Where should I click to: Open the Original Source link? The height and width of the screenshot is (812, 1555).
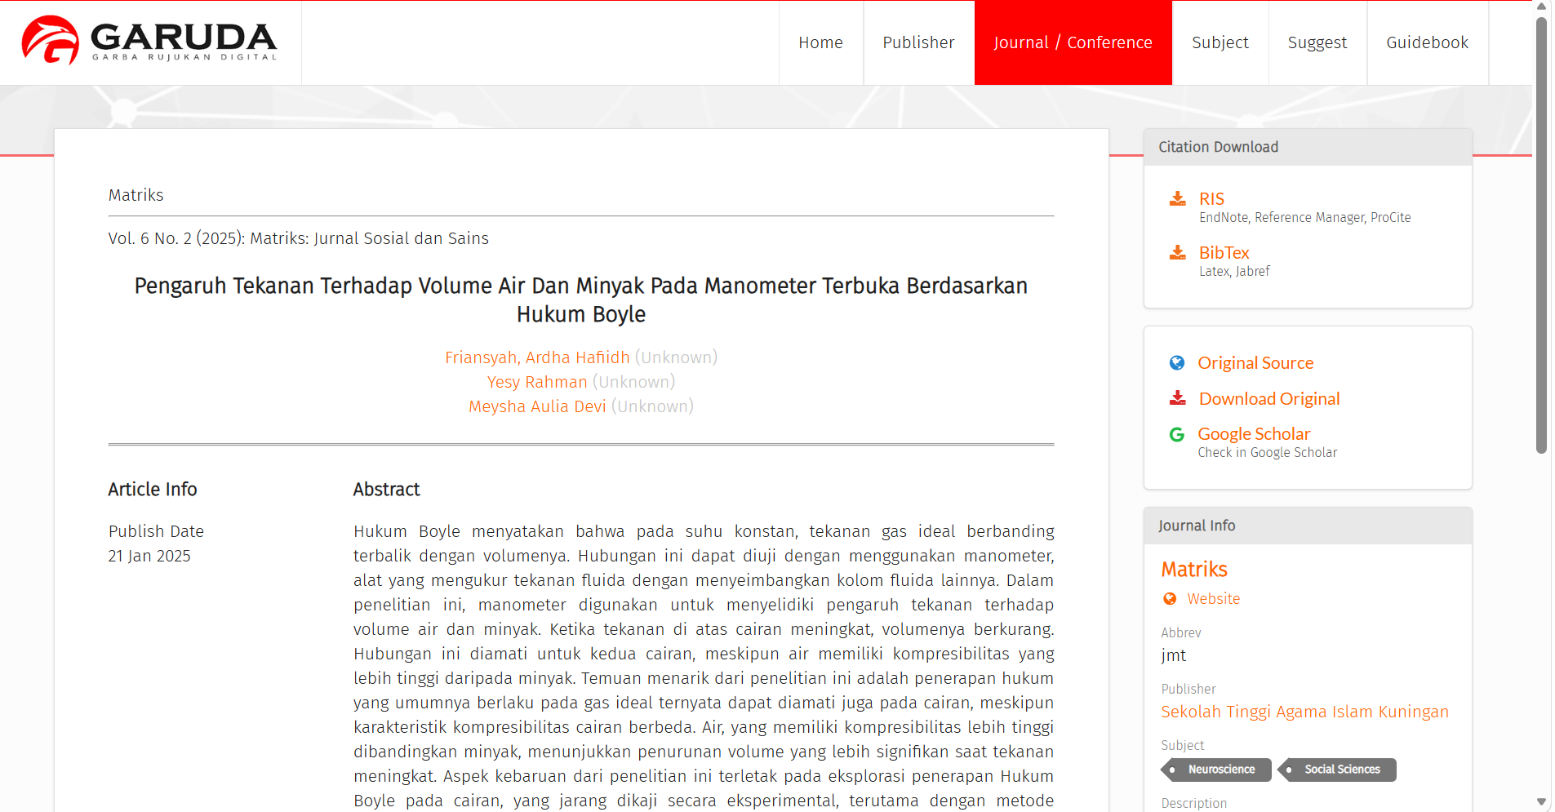pyautogui.click(x=1255, y=362)
